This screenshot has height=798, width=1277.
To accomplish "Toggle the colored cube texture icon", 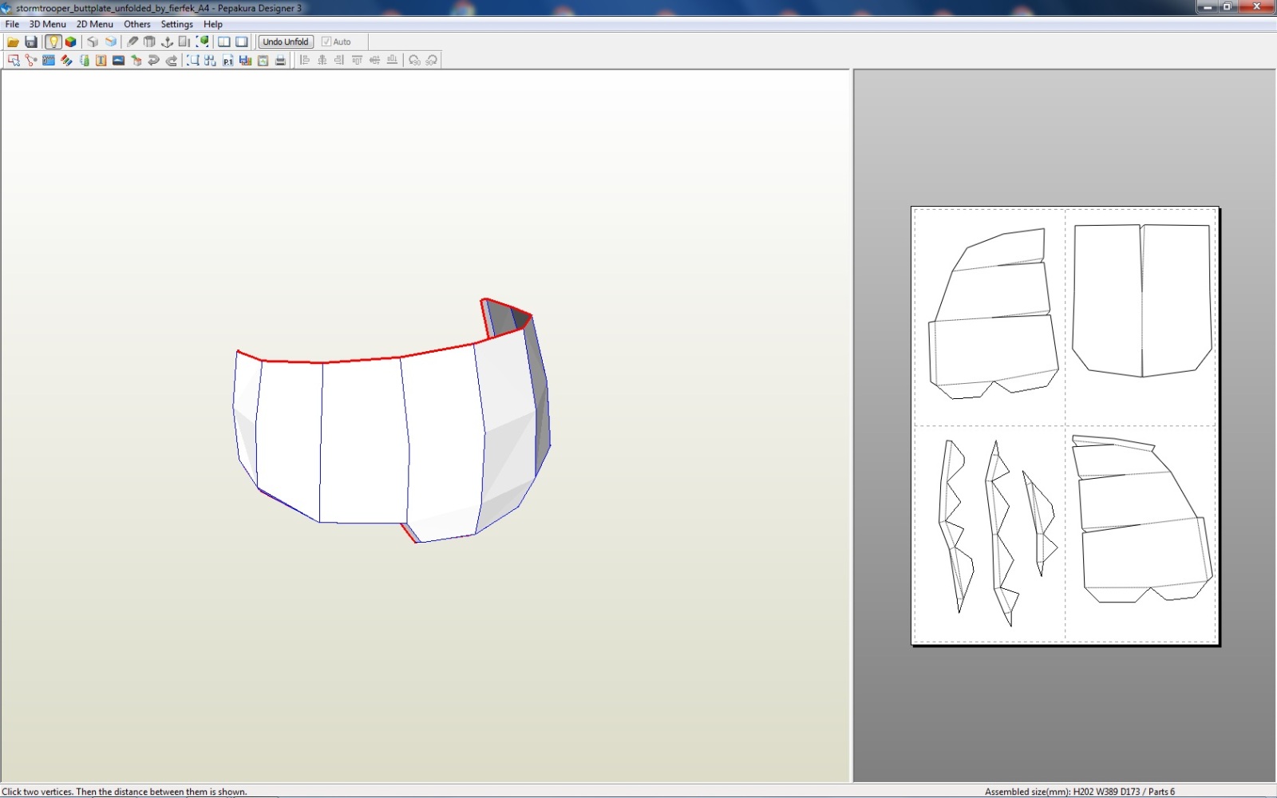I will [70, 41].
